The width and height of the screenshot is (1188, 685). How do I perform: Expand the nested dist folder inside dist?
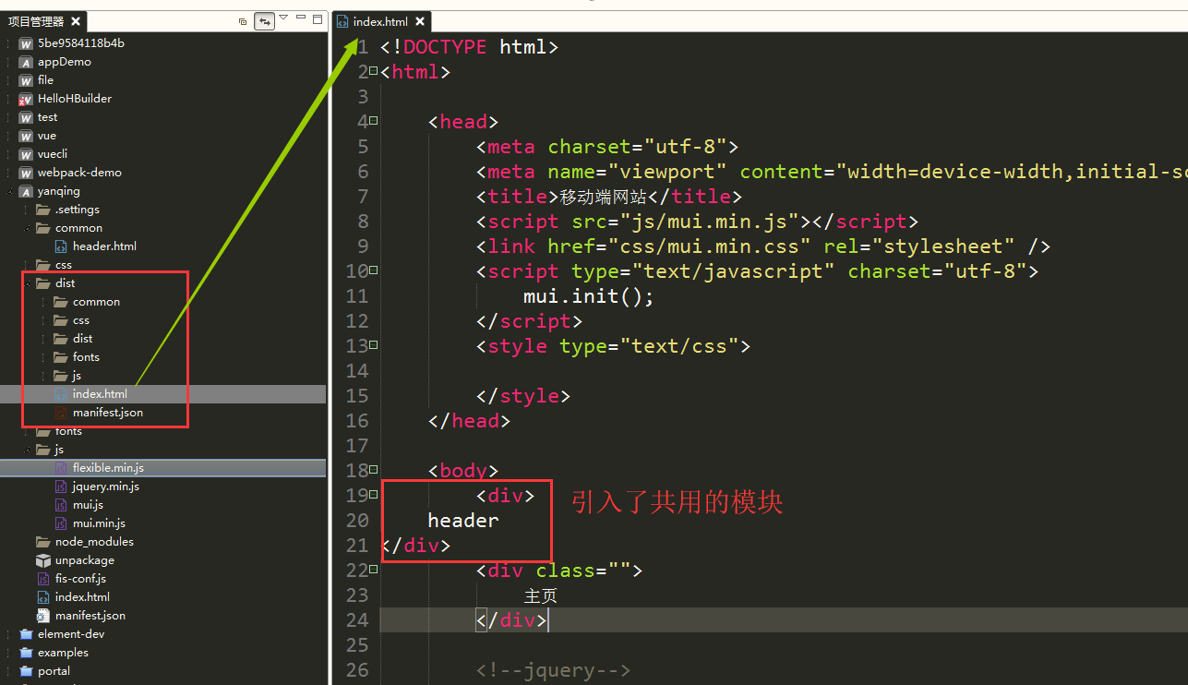pos(45,339)
